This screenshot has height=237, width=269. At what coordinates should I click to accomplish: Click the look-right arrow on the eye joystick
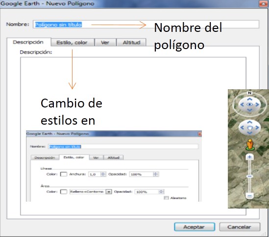click(x=257, y=105)
